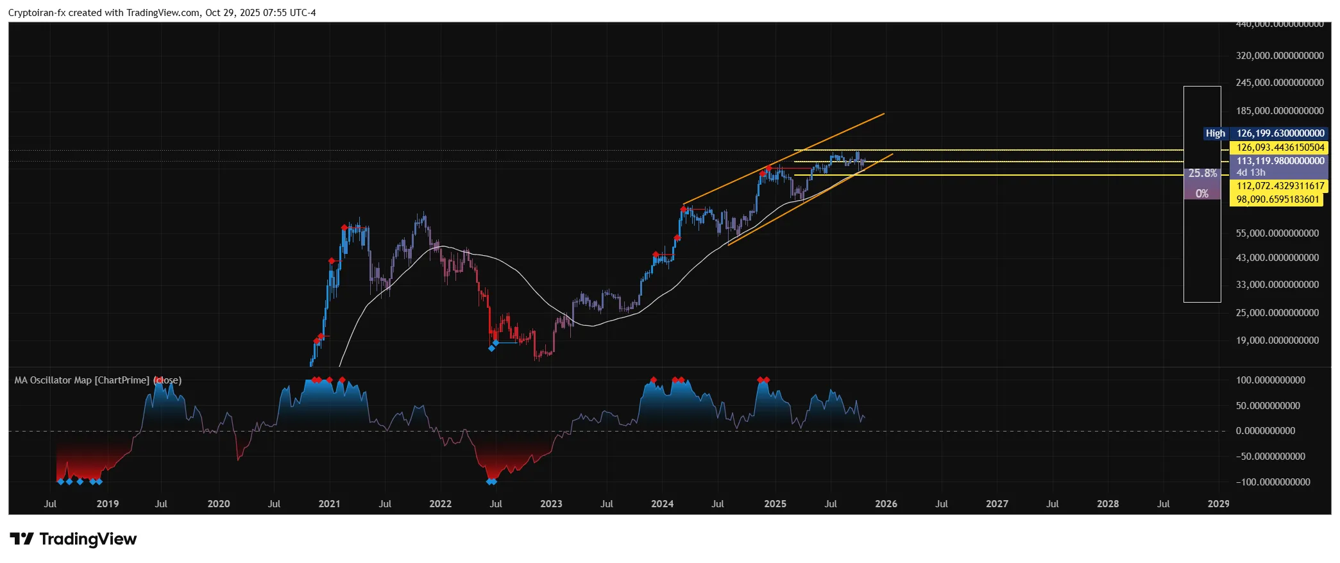Click the red diamond at March 2024 price peak
1340x563 pixels.
tap(684, 209)
